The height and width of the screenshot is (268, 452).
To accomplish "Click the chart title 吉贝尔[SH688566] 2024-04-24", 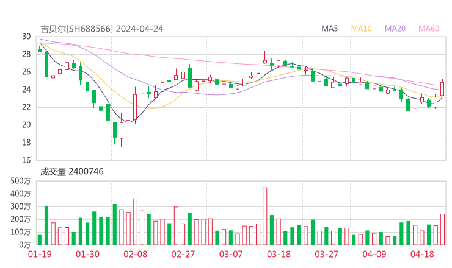I will [102, 29].
